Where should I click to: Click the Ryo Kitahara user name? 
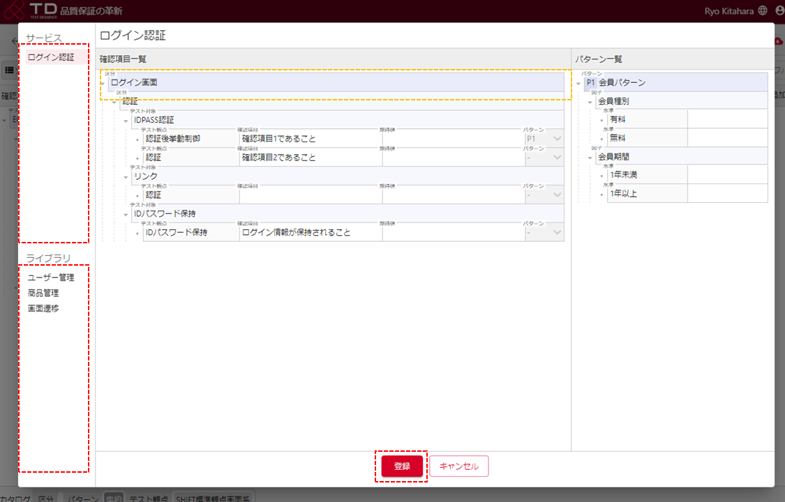729,11
